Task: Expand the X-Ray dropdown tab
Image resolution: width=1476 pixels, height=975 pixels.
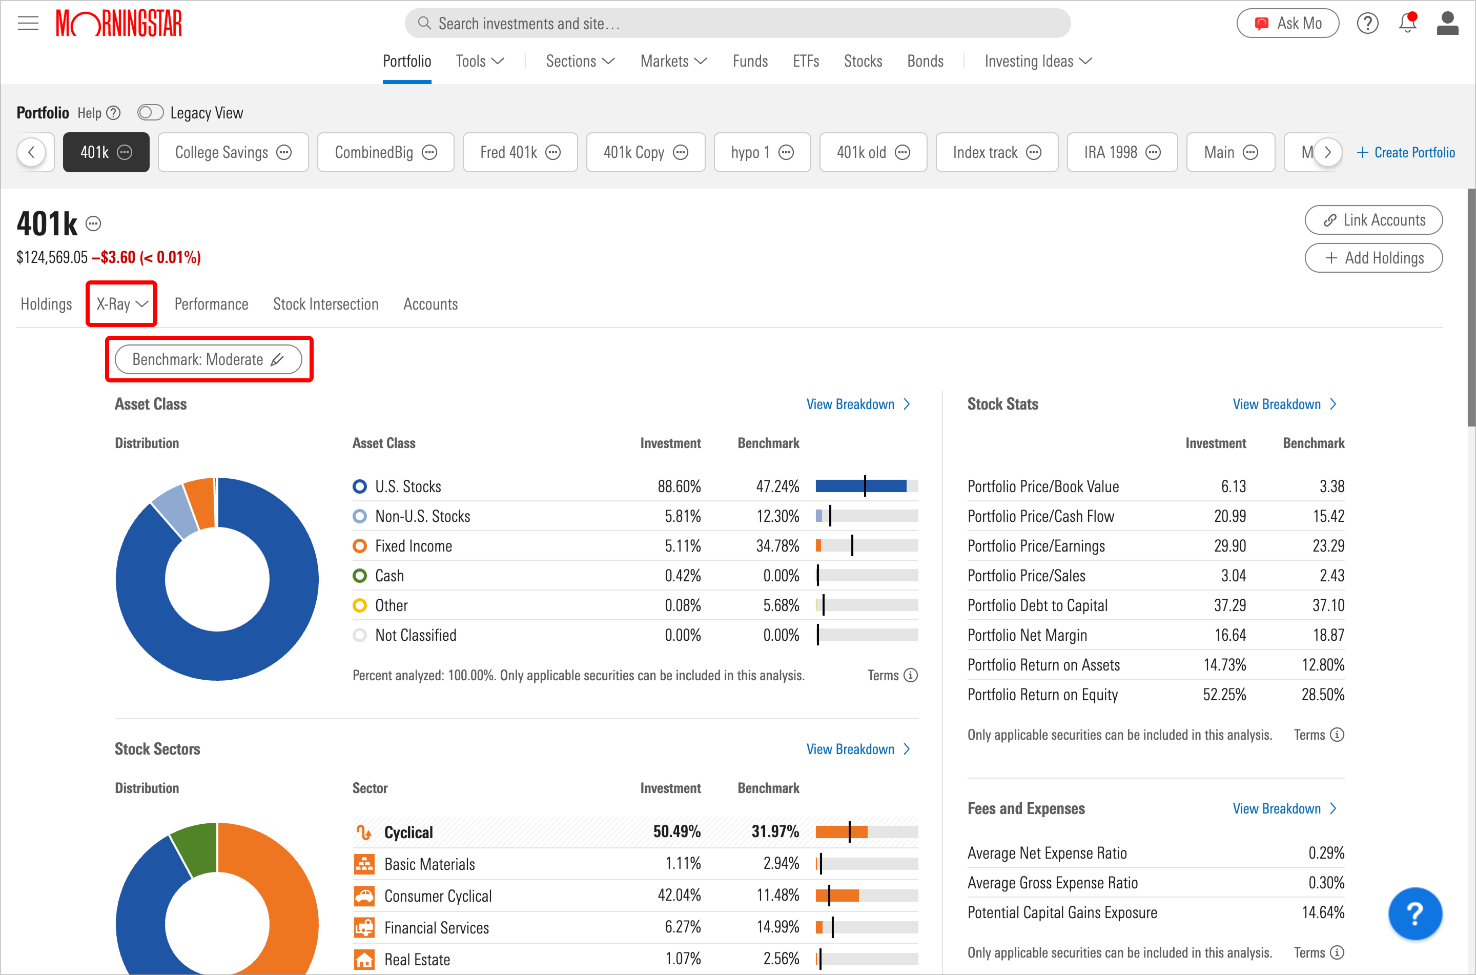Action: 122,304
